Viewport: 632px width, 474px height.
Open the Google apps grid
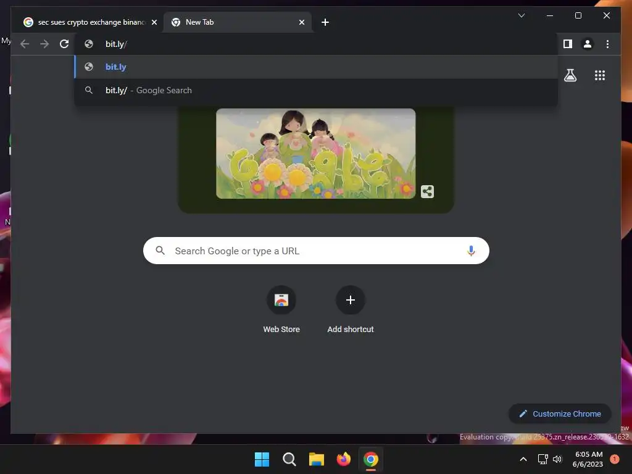tap(600, 75)
